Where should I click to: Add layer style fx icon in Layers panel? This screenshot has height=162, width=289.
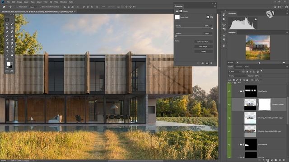click(x=263, y=160)
